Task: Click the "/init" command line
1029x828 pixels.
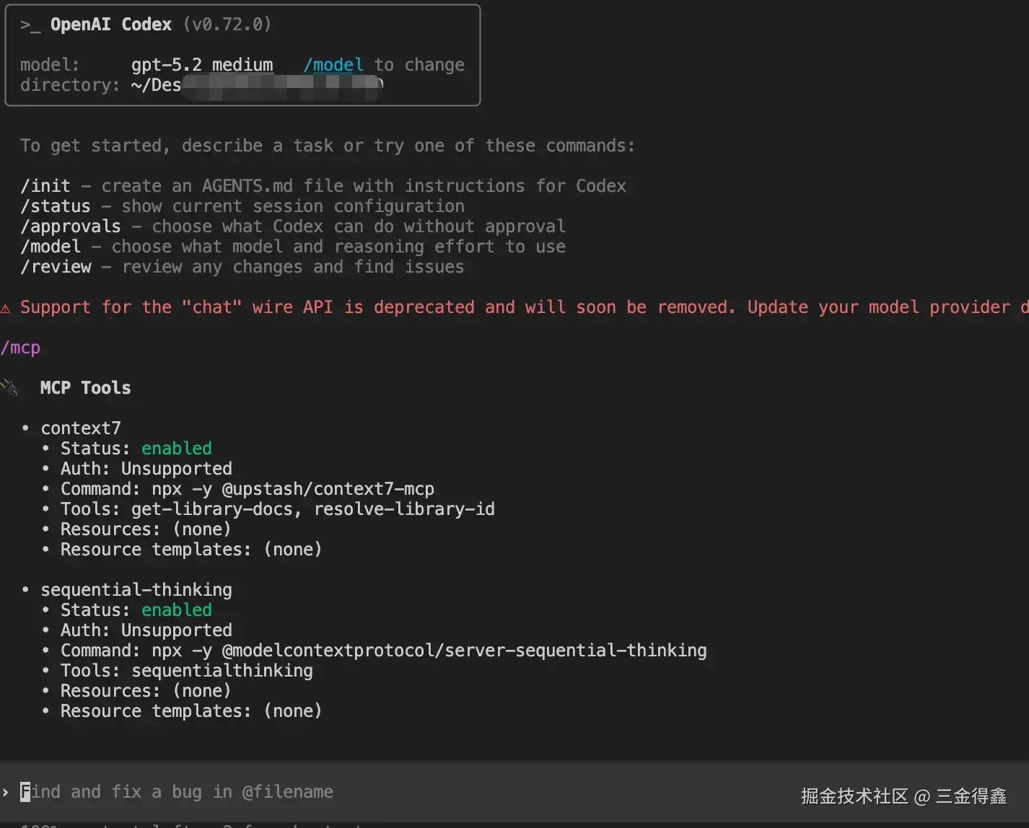Action: (323, 186)
